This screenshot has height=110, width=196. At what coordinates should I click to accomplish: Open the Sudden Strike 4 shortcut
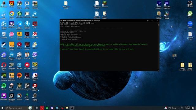coord(27,87)
